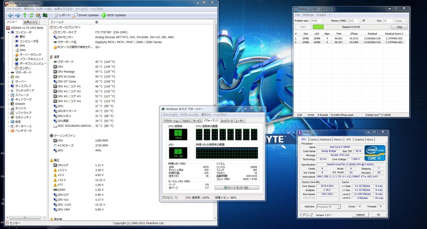The height and width of the screenshot is (229, 427).
Task: Click the AIDA64 back arrow toolbar icon
Action: [11, 15]
